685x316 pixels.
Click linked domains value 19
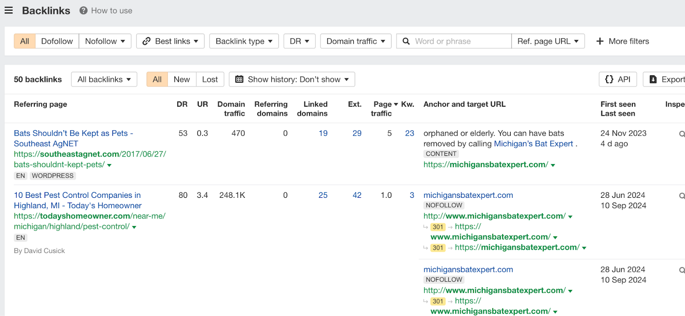(323, 133)
